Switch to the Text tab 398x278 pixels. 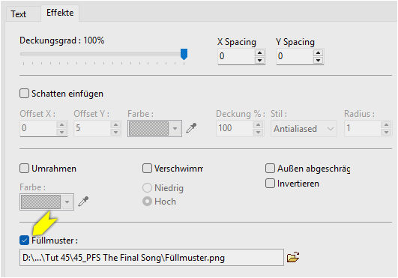pos(19,14)
